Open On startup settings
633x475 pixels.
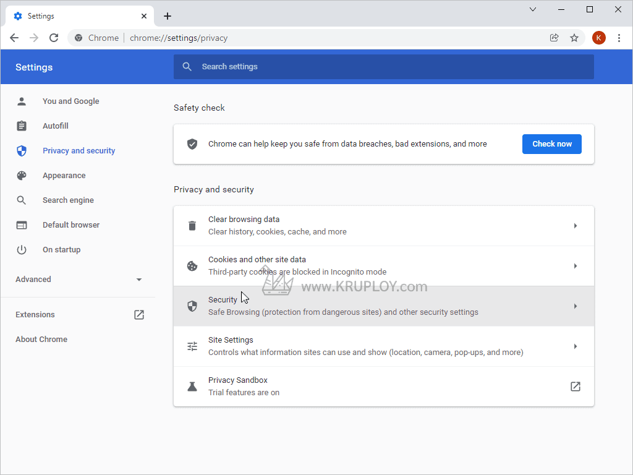[62, 250]
